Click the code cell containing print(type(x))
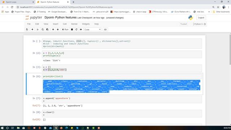Viewport: 231px width, 130px height. click(122, 54)
